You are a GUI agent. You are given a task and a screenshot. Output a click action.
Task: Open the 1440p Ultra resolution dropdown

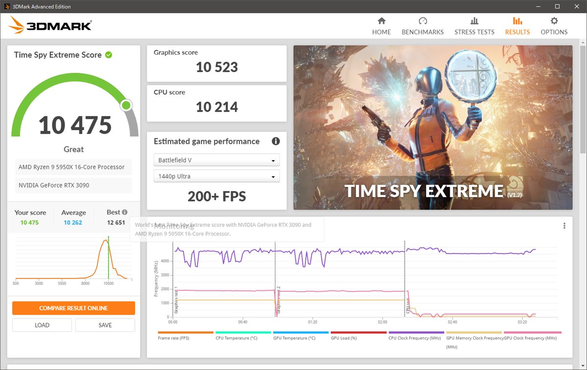[217, 176]
